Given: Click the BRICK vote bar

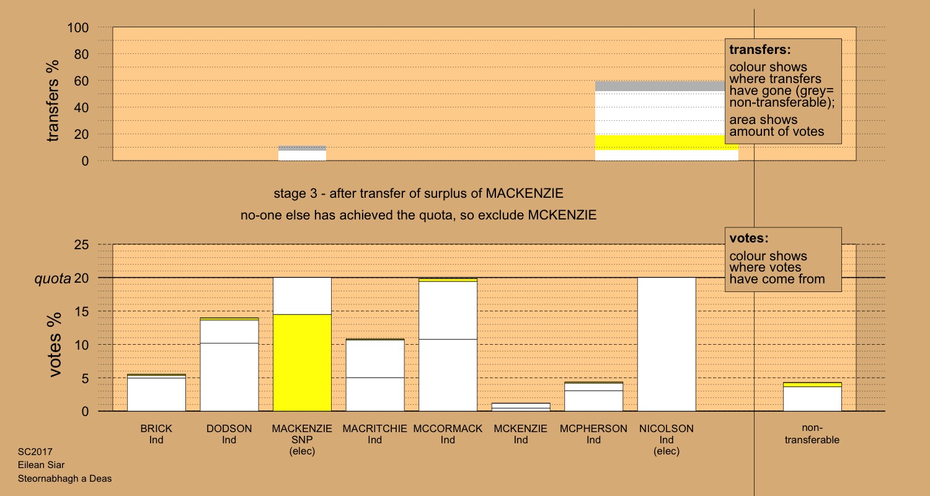Looking at the screenshot, I should click(x=156, y=392).
